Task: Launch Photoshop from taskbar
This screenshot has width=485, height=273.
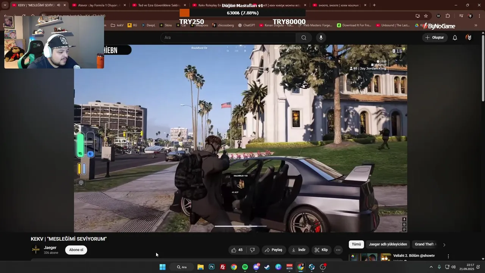Action: coord(211,267)
